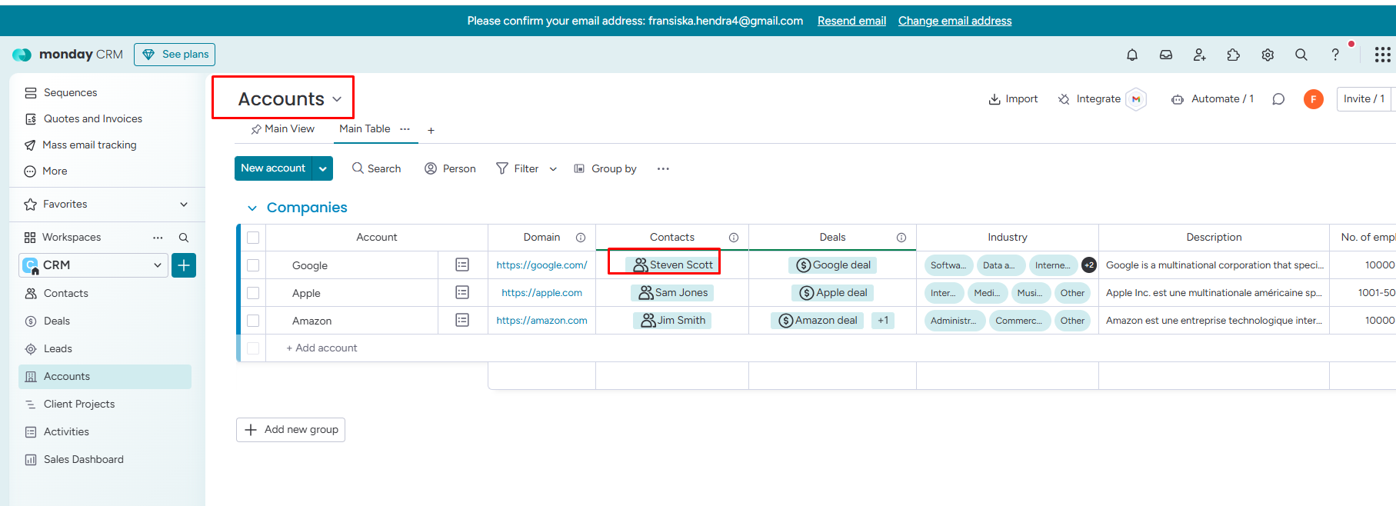Click the Commerc... industry tag on Amazon
Viewport: 1396px width, 506px height.
coord(1019,321)
